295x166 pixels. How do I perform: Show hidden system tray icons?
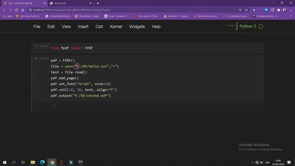click(252, 162)
